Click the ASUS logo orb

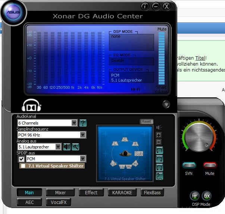pyautogui.click(x=13, y=13)
